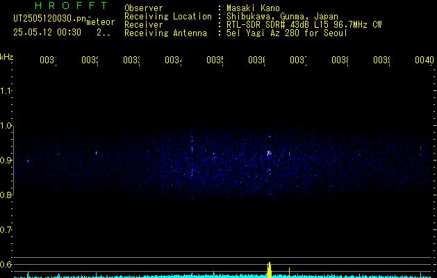Click the Receiving Antenna label
This screenshot has width=437, height=278.
pos(165,33)
